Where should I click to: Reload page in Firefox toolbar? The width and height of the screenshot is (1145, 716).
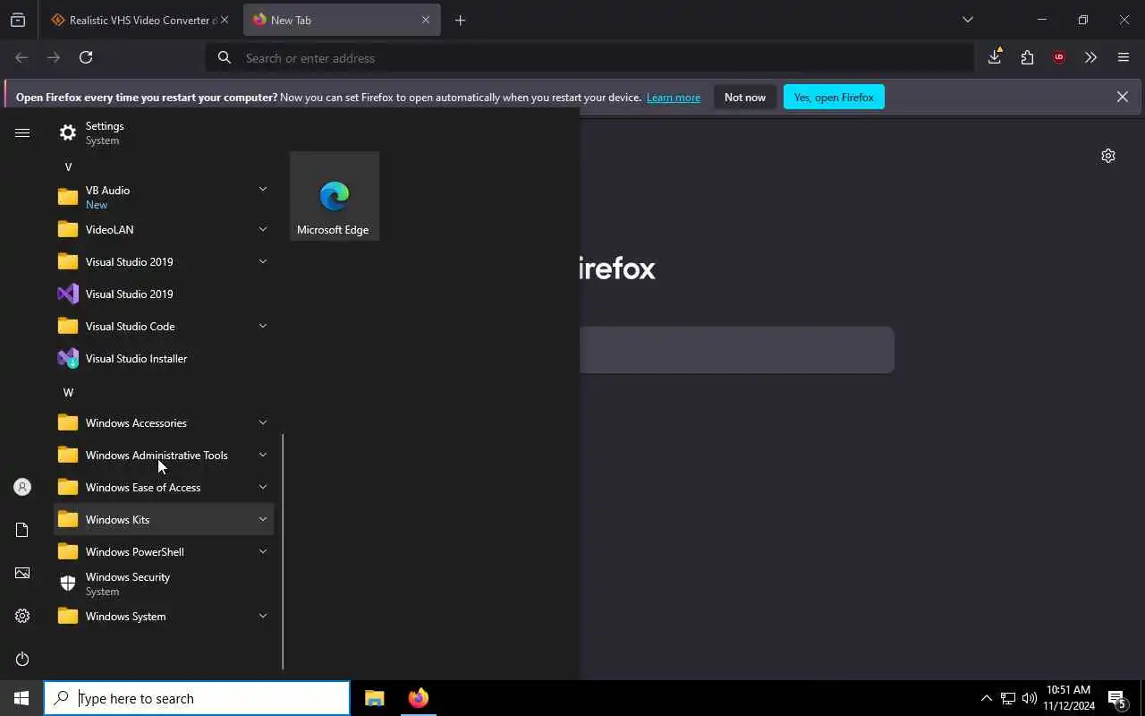(x=86, y=57)
